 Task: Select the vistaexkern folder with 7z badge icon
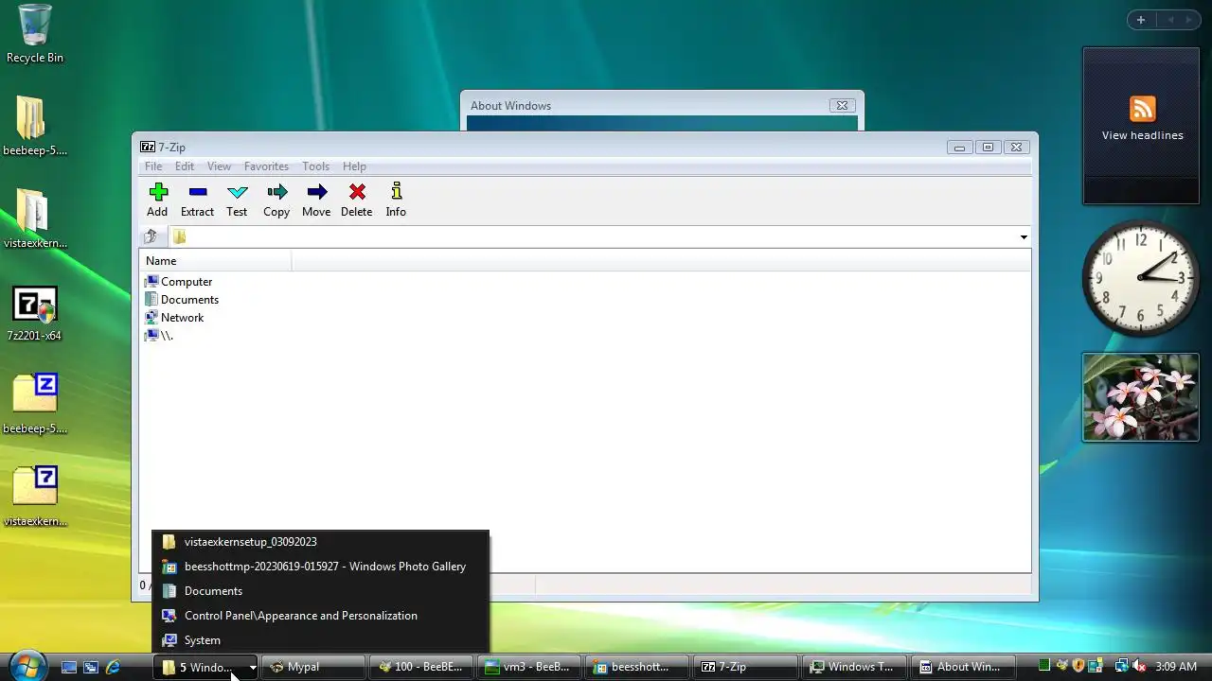[x=35, y=497]
